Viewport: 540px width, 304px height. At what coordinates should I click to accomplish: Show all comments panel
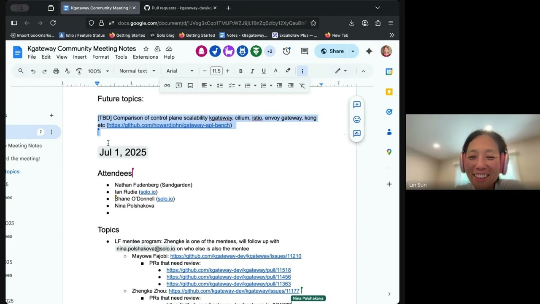pyautogui.click(x=304, y=51)
